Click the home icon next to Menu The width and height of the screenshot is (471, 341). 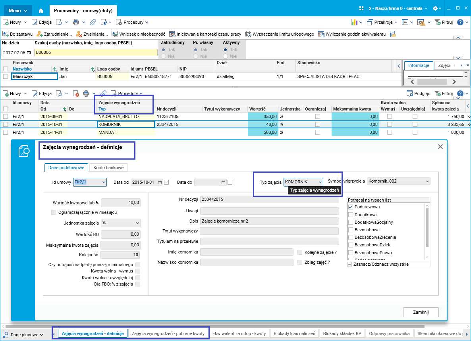[x=41, y=11]
